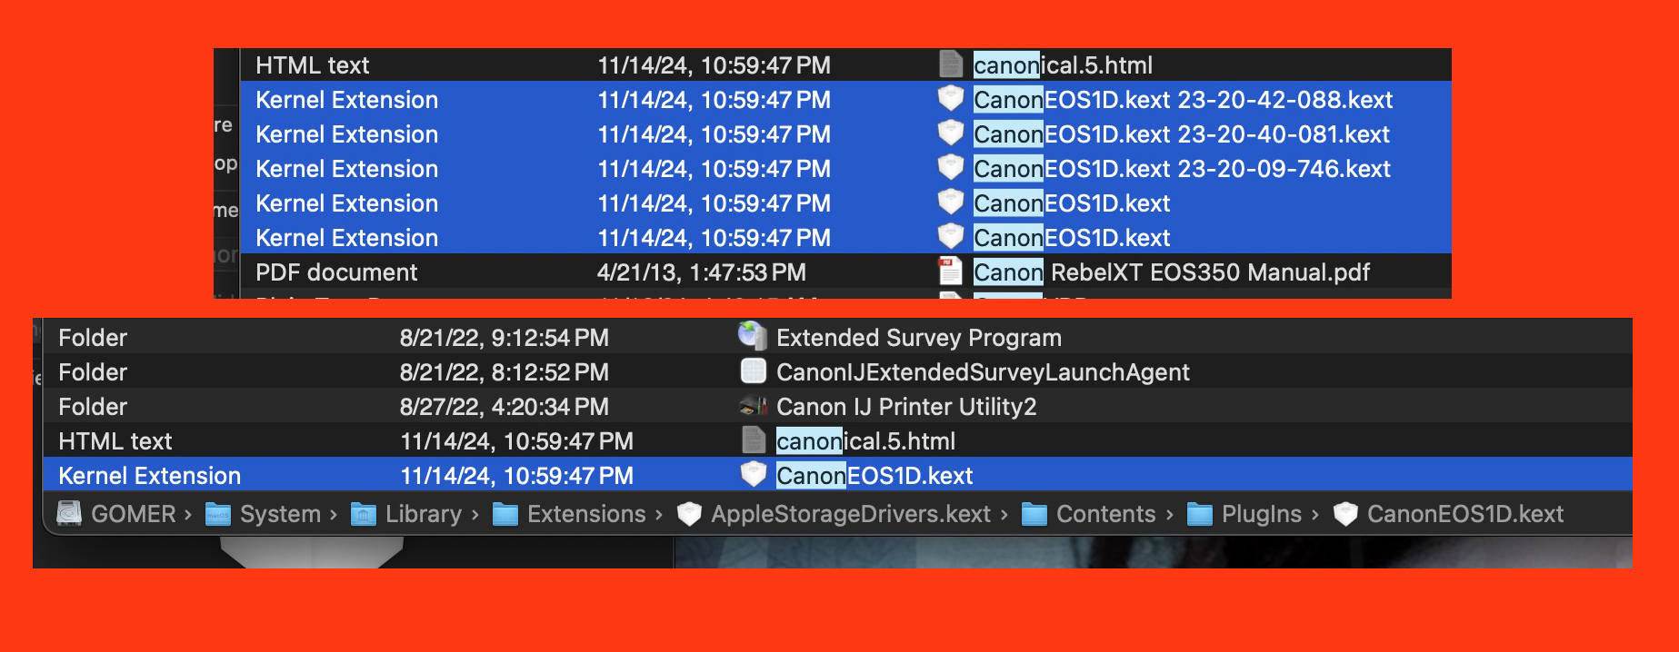Viewport: 1679px width, 652px height.
Task: Go to Contents in the path bar
Action: tap(1105, 514)
